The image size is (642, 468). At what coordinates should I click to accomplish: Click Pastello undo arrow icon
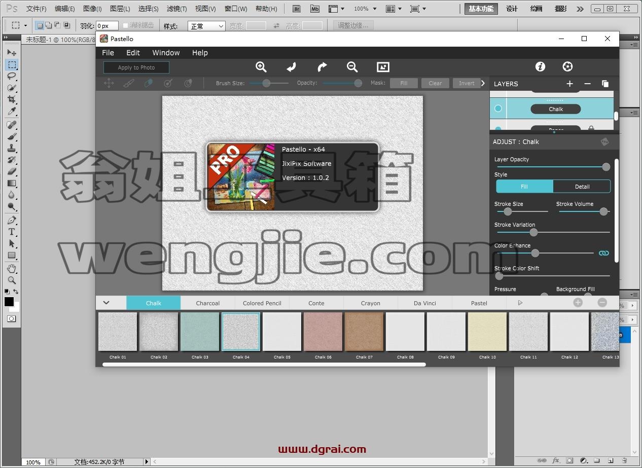coord(292,67)
